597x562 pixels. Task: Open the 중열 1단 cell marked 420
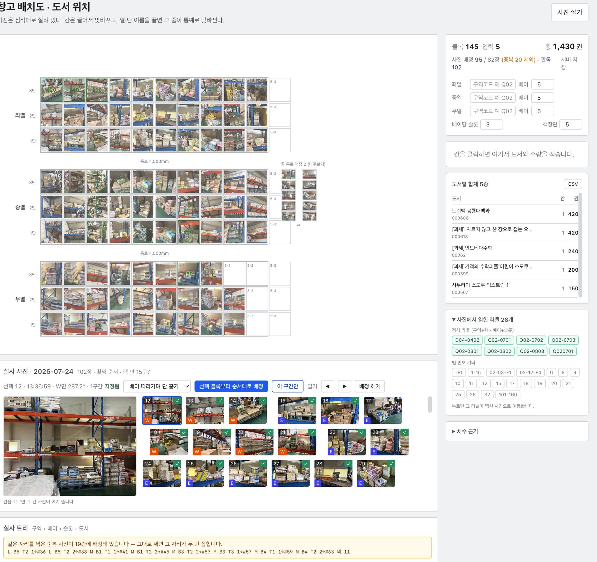pos(189,232)
